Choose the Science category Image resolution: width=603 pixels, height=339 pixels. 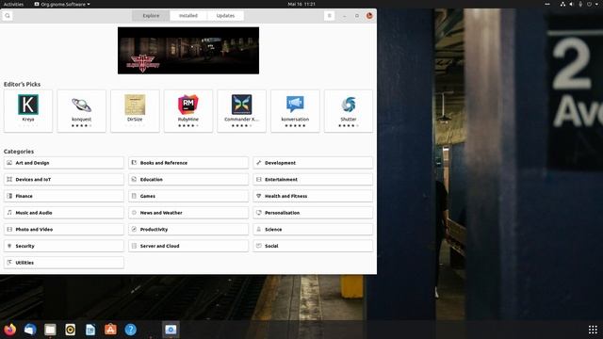(x=313, y=230)
